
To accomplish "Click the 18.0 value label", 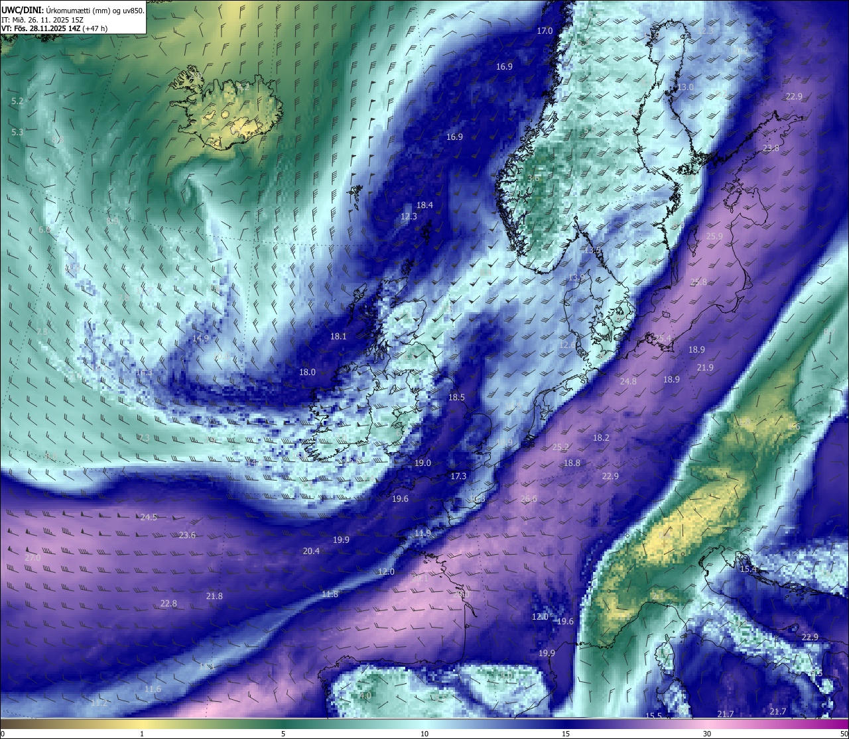I will 307,372.
